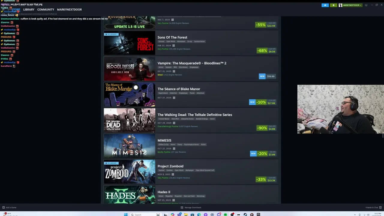Open the Windows Start menu
This screenshot has height=216, width=384.
(126, 214)
